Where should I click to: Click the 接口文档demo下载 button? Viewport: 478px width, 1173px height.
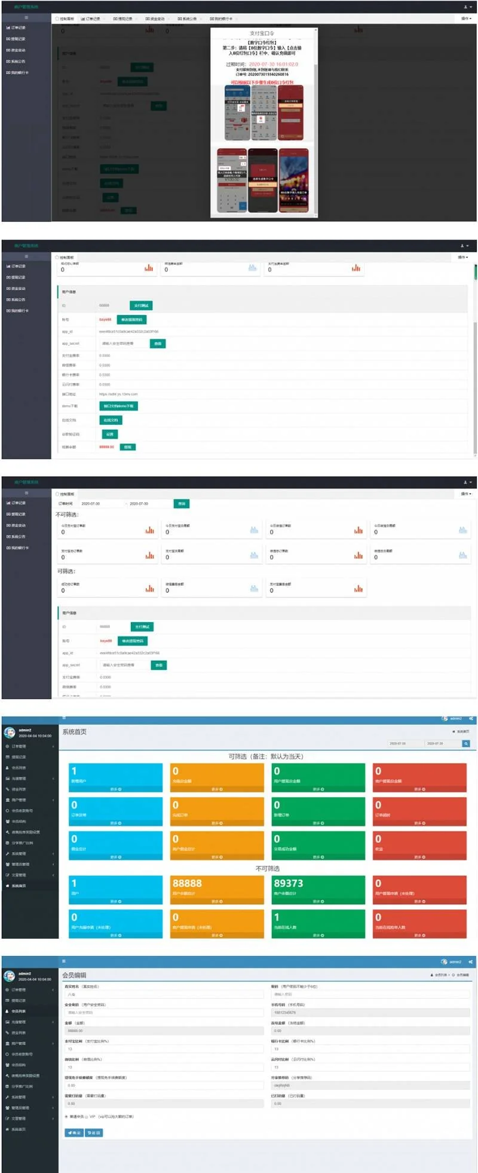coord(118,406)
